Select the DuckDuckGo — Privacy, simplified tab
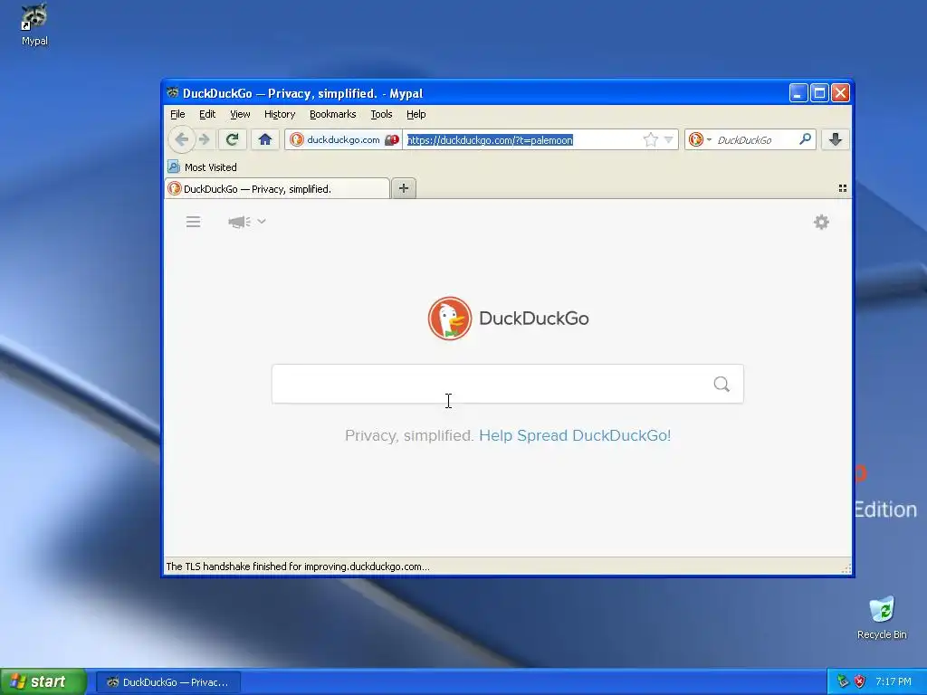 [277, 188]
